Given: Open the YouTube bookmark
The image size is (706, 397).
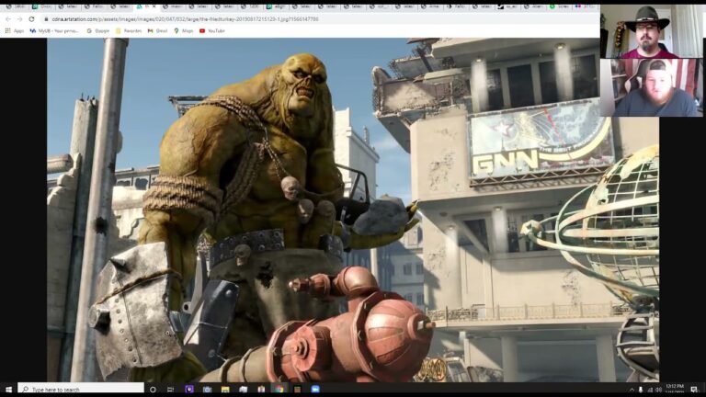Looking at the screenshot, I should tap(212, 30).
